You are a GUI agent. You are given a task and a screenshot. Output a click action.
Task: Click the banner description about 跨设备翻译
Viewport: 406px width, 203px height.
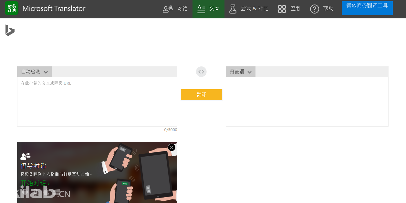tap(56, 174)
